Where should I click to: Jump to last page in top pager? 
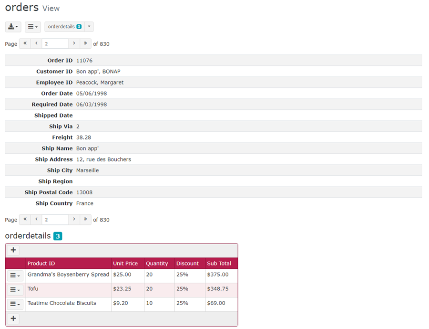tap(85, 43)
